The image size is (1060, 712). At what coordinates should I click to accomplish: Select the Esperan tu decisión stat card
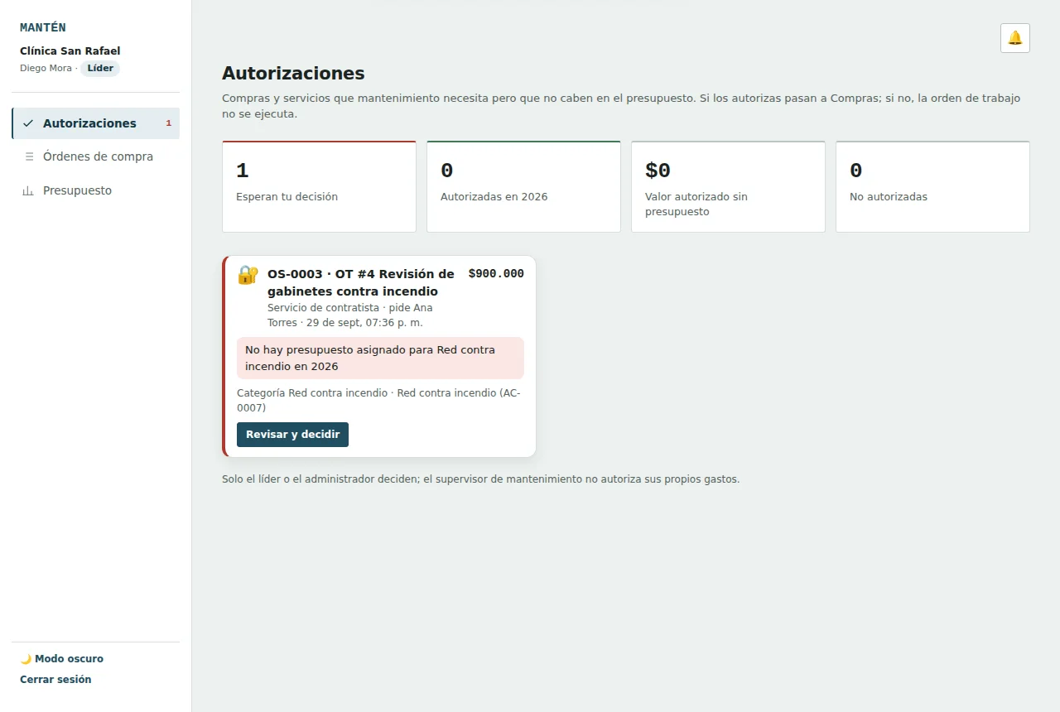point(319,186)
